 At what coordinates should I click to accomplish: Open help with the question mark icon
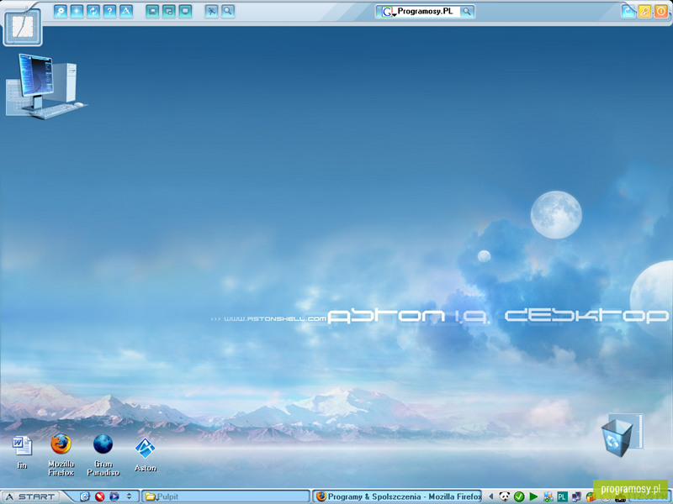click(110, 11)
